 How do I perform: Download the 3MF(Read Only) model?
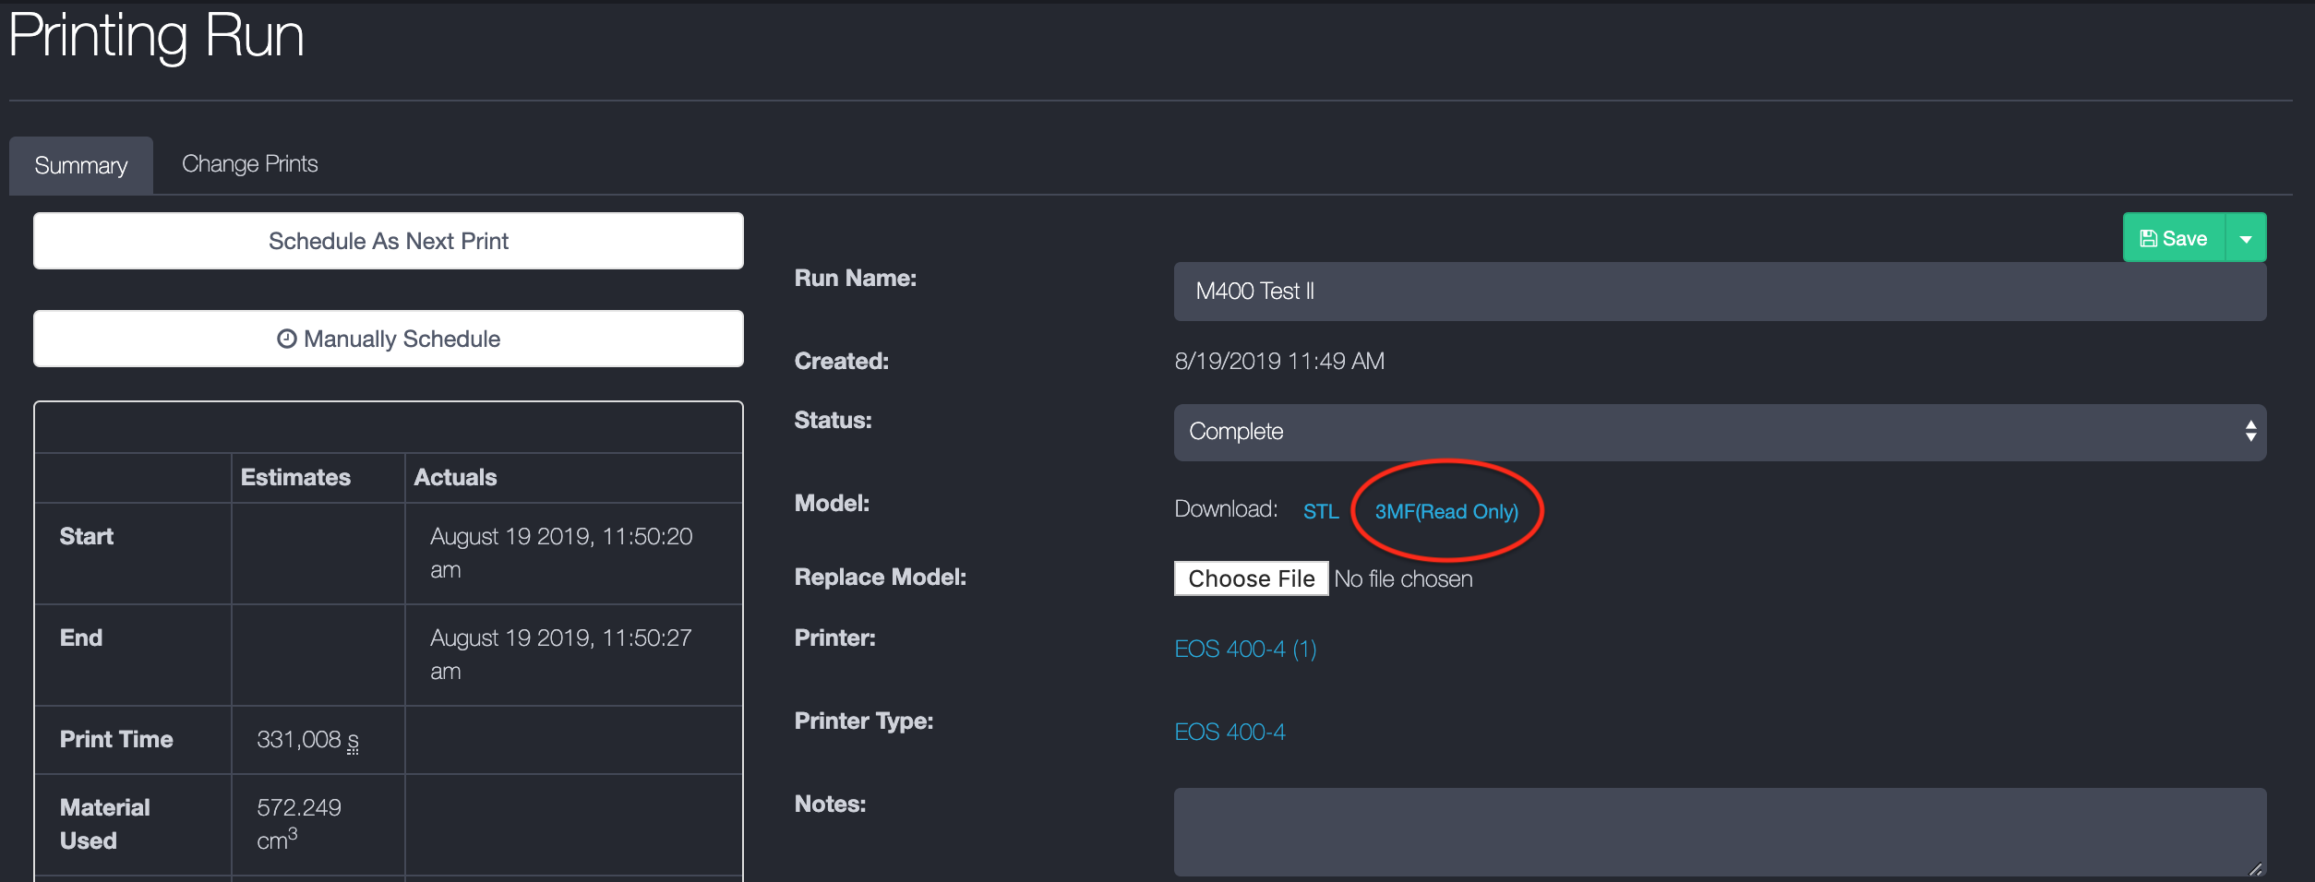(1445, 512)
